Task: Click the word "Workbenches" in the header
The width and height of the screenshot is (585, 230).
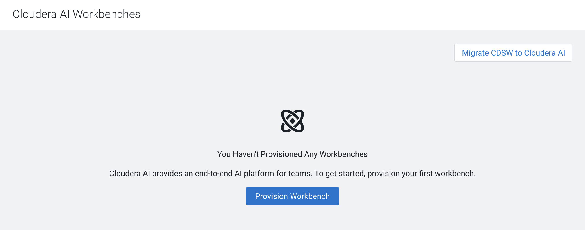Action: click(106, 14)
